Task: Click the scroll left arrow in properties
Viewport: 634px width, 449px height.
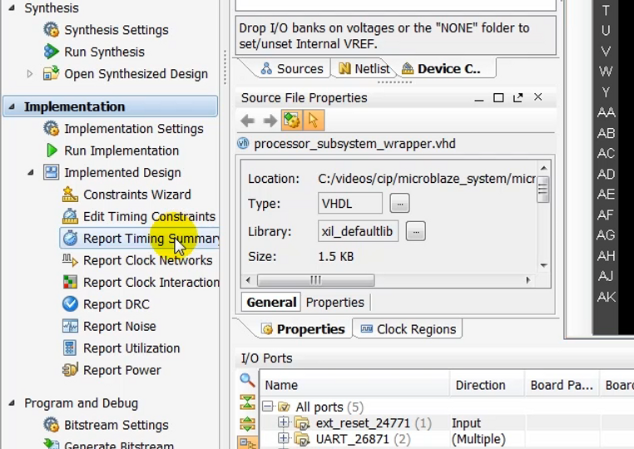Action: tap(248, 280)
